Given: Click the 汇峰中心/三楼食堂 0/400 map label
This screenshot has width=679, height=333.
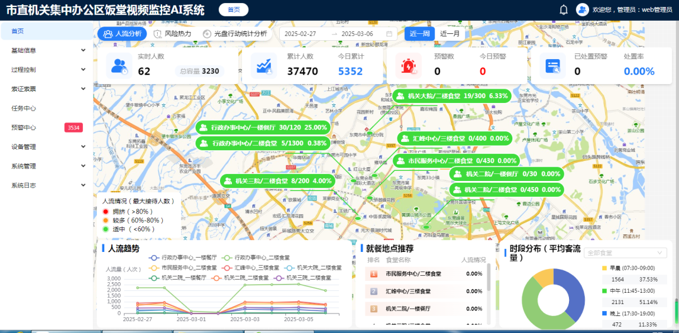Looking at the screenshot, I should click(x=455, y=139).
